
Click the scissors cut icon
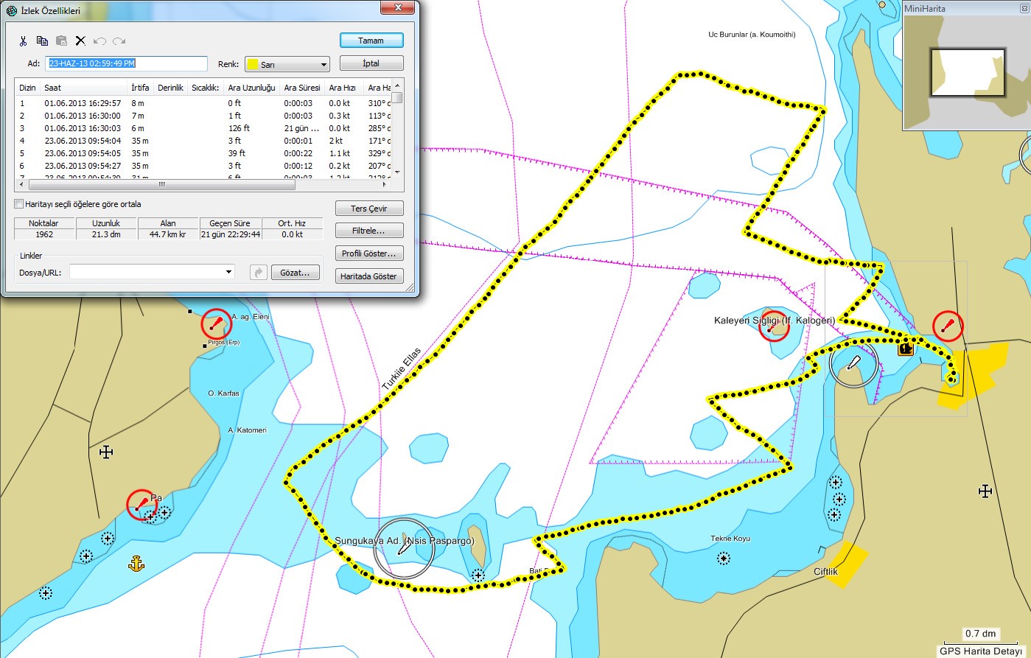coord(24,41)
